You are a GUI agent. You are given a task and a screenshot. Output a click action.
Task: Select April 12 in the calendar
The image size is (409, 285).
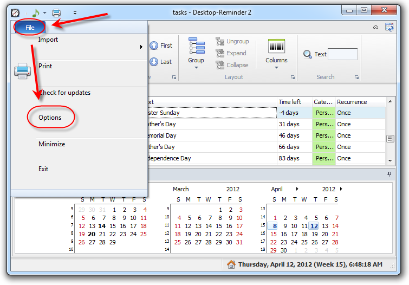click(314, 226)
